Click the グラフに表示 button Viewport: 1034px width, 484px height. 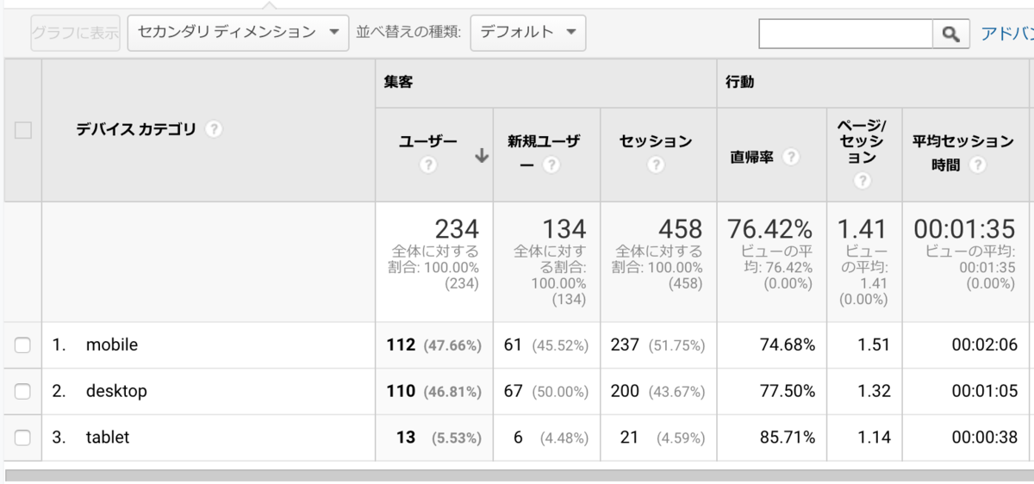75,33
